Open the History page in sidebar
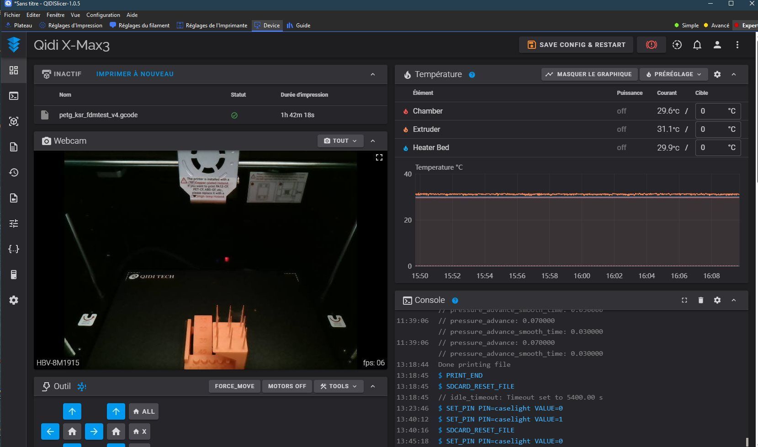Image resolution: width=758 pixels, height=447 pixels. pos(14,172)
